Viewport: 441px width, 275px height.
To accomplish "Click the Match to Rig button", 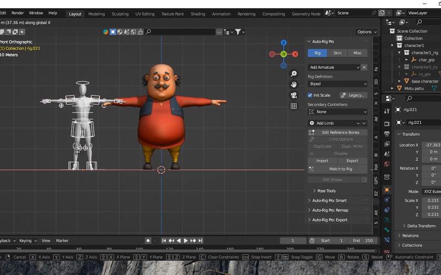I will (x=337, y=169).
